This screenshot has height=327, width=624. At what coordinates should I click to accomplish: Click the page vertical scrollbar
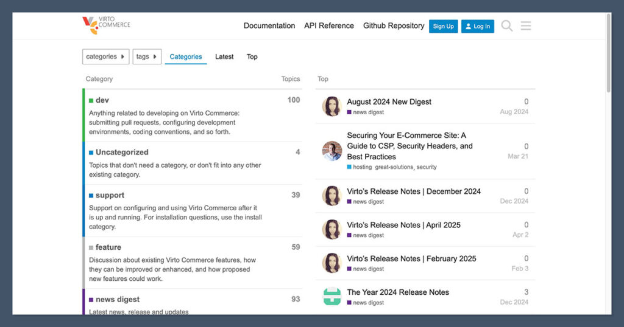click(609, 53)
